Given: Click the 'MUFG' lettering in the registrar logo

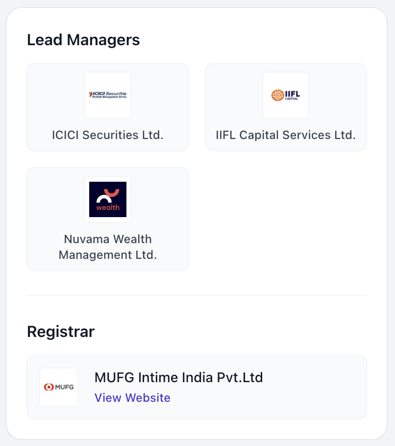Looking at the screenshot, I should tap(64, 387).
